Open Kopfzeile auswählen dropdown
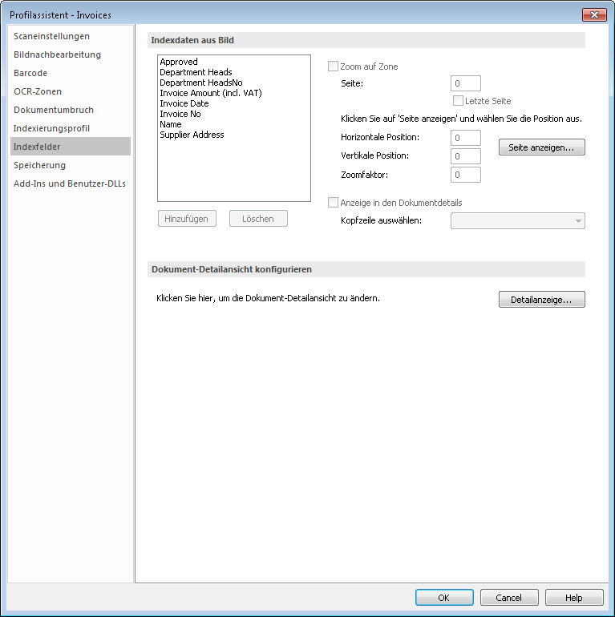615x617 pixels. point(518,220)
